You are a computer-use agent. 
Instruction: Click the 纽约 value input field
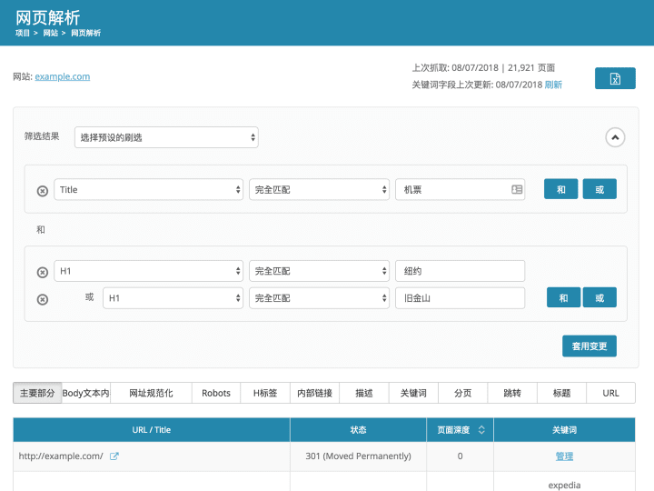tap(460, 271)
